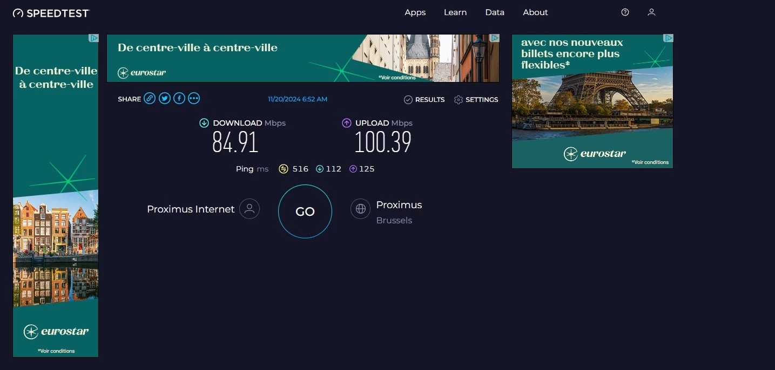Image resolution: width=775 pixels, height=370 pixels.
Task: Click the server globe icon
Action: tap(360, 209)
